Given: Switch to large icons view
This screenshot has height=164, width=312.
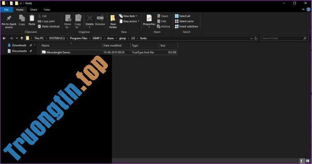Looking at the screenshot, I should pos(308,161).
